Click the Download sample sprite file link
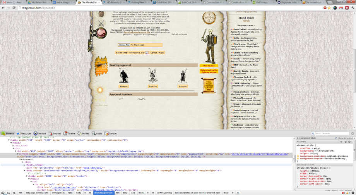356x195 pixels. click(137, 32)
